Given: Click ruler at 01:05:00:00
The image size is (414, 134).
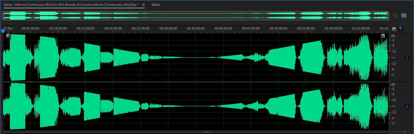Looking at the screenshot, I should pos(361,28).
